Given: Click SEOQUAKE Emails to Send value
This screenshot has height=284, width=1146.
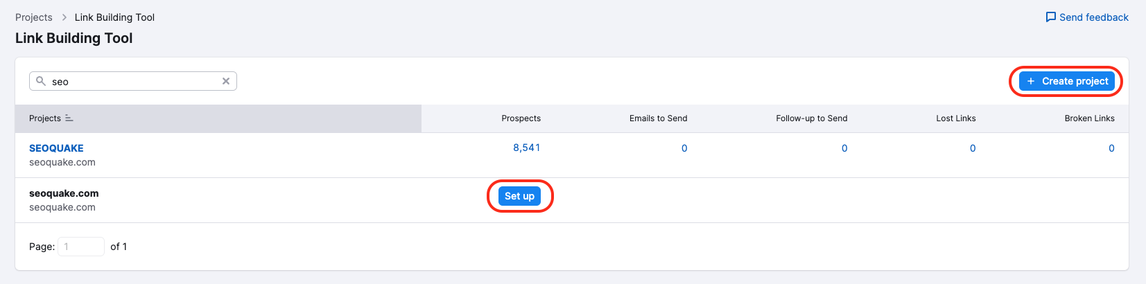Looking at the screenshot, I should click(x=684, y=148).
